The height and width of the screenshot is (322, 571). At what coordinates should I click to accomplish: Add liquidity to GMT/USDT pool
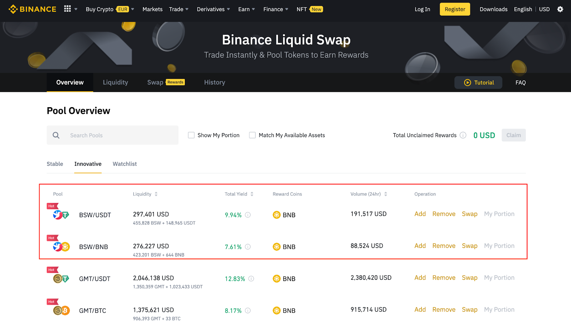(x=420, y=277)
